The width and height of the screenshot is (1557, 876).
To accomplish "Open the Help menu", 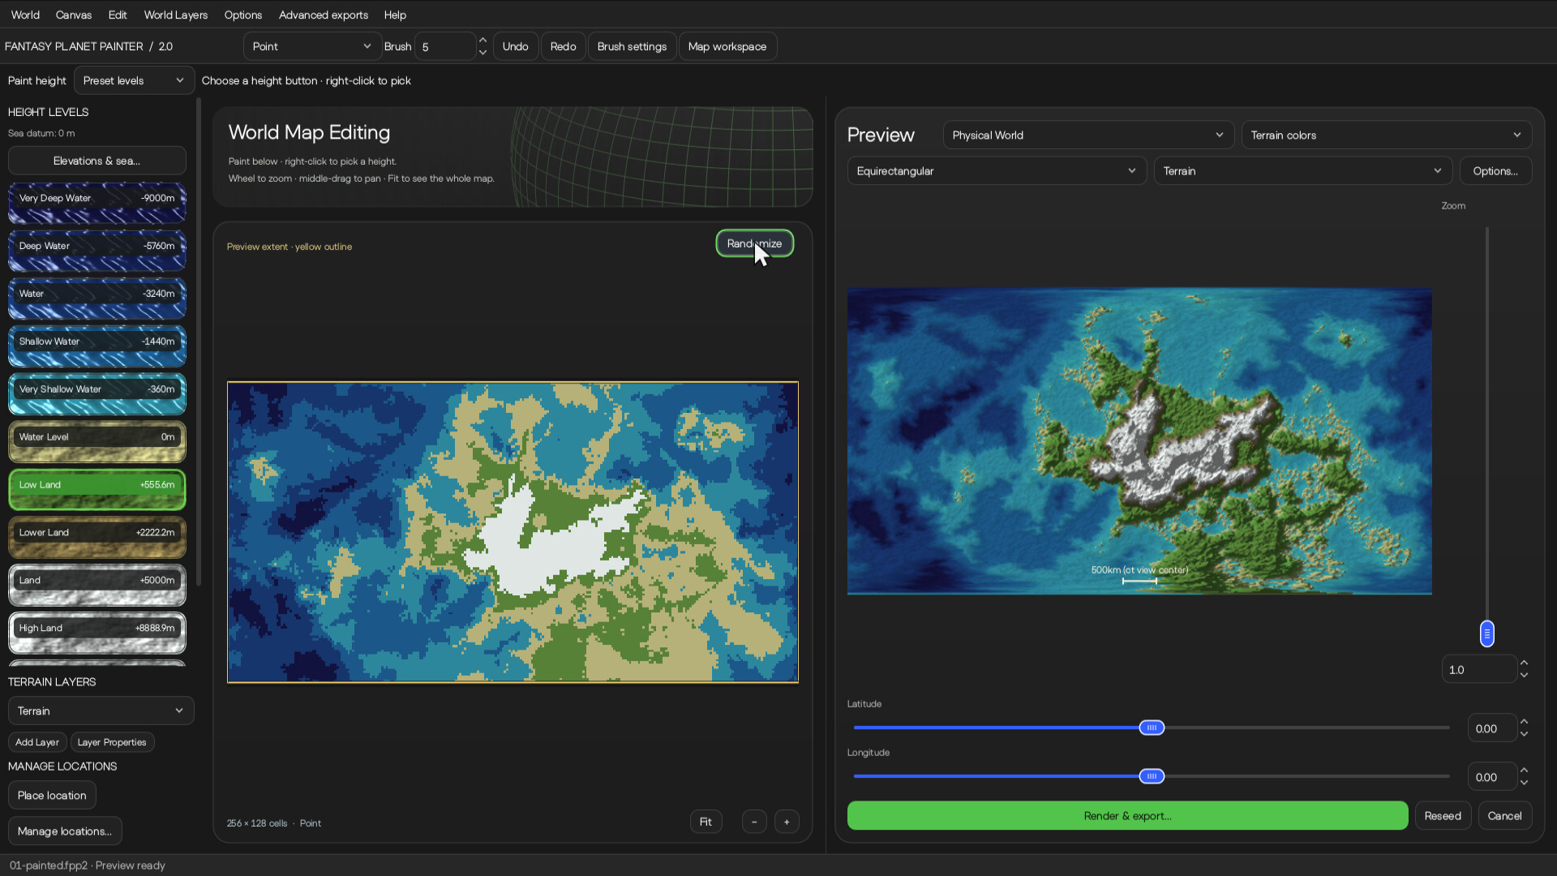I will pyautogui.click(x=395, y=15).
